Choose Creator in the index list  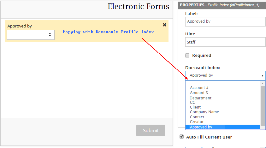[x=197, y=122]
